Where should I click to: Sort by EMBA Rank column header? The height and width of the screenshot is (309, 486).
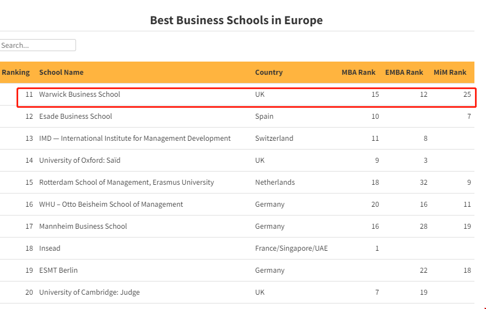[x=404, y=72]
